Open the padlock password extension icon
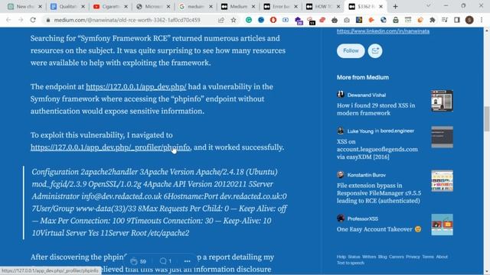The image size is (490, 275). click(x=396, y=20)
